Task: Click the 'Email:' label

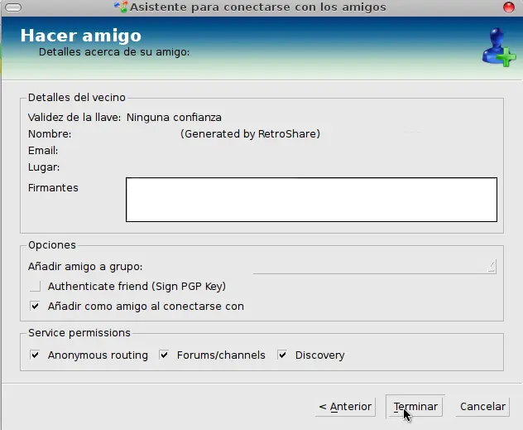Action: coord(43,151)
